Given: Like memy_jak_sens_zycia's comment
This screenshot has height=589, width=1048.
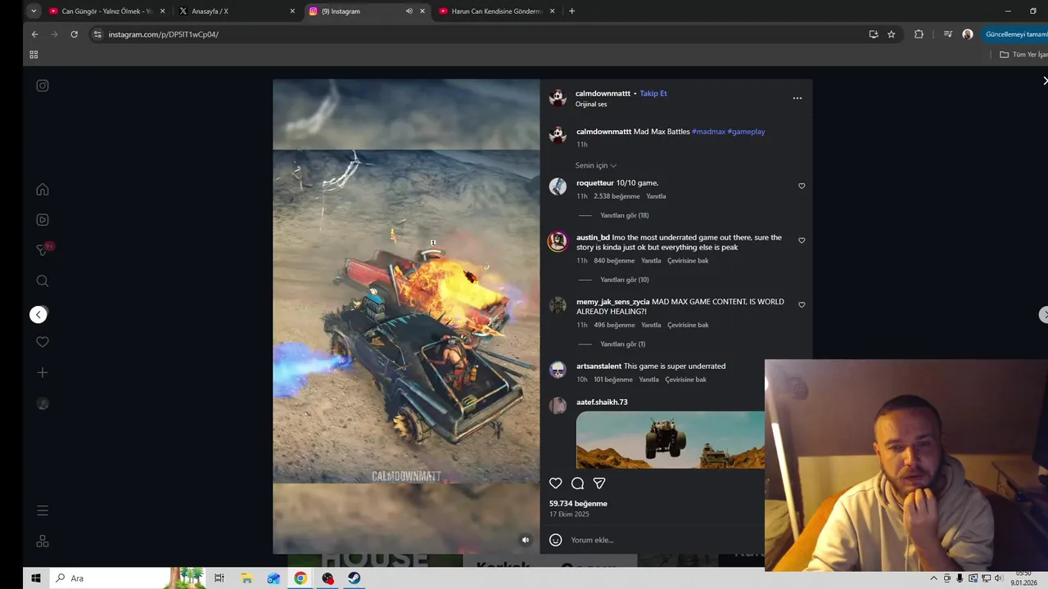Looking at the screenshot, I should pyautogui.click(x=802, y=304).
